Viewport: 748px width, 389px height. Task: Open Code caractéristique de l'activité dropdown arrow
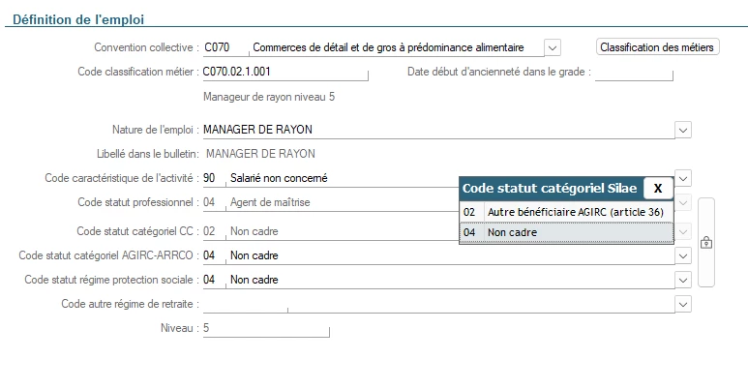[683, 178]
